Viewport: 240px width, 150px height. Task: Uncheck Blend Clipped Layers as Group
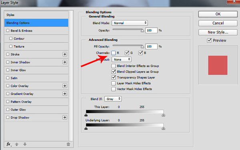tap(114, 72)
